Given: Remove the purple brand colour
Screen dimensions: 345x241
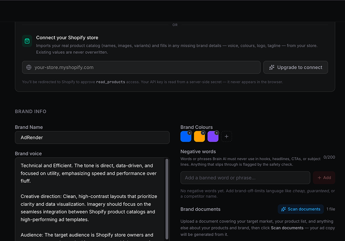Looking at the screenshot, I should [x=217, y=133].
